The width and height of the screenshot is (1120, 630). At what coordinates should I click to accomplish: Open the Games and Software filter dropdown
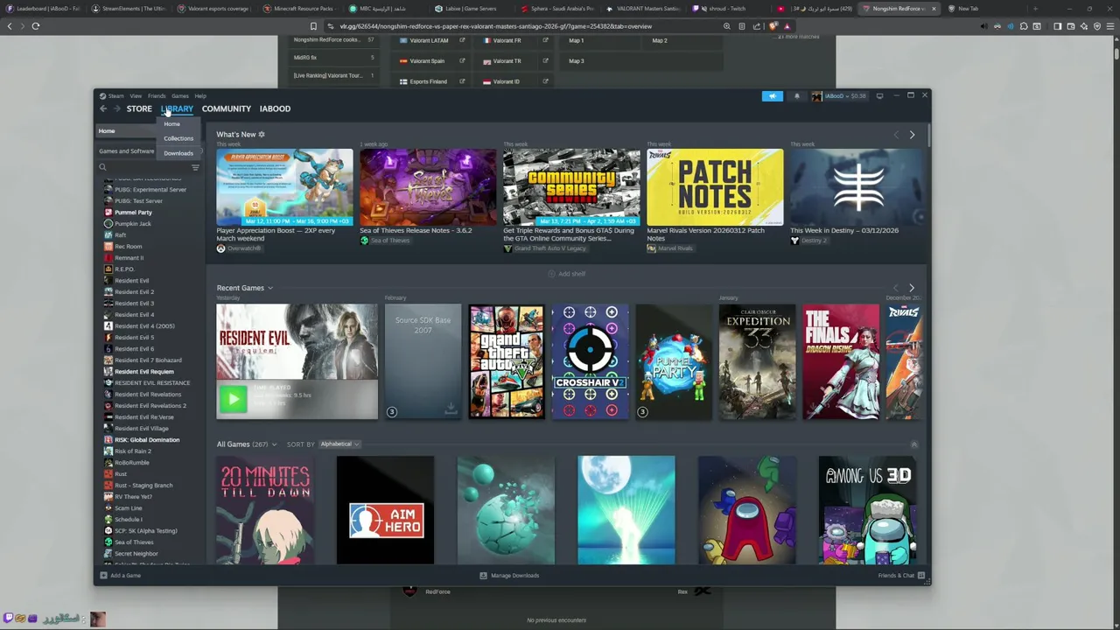point(149,151)
